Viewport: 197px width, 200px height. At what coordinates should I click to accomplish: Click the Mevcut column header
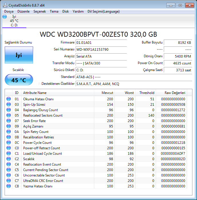[104, 93]
